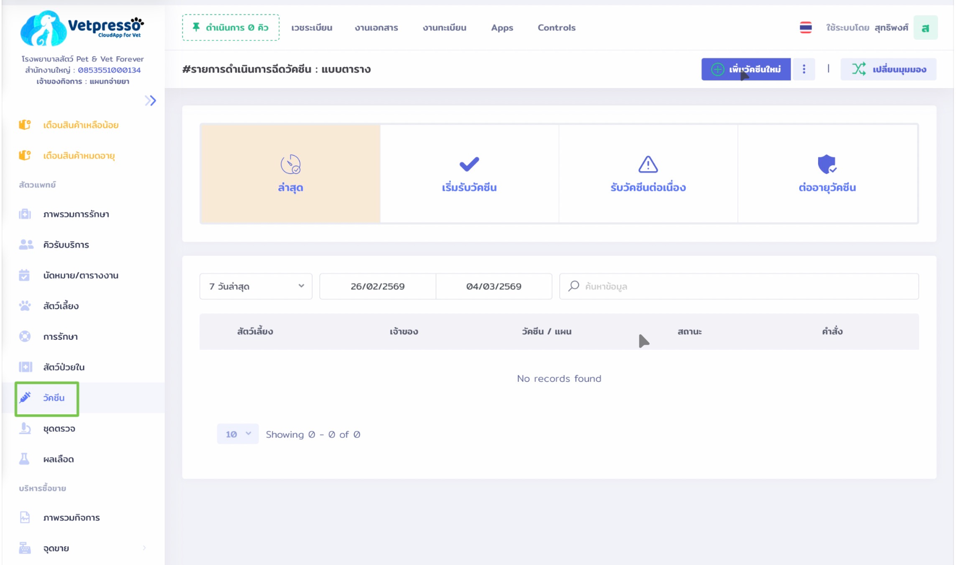
Task: Select the ต่ออายุวัคซีน shield tab
Action: (x=827, y=174)
